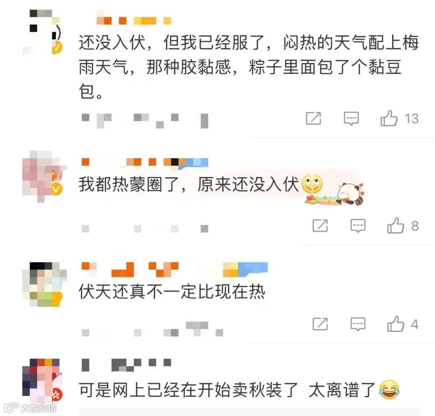This screenshot has width=435, height=416.
Task: Like the 伏天还真不一定比现在热 comment
Action: click(x=396, y=324)
